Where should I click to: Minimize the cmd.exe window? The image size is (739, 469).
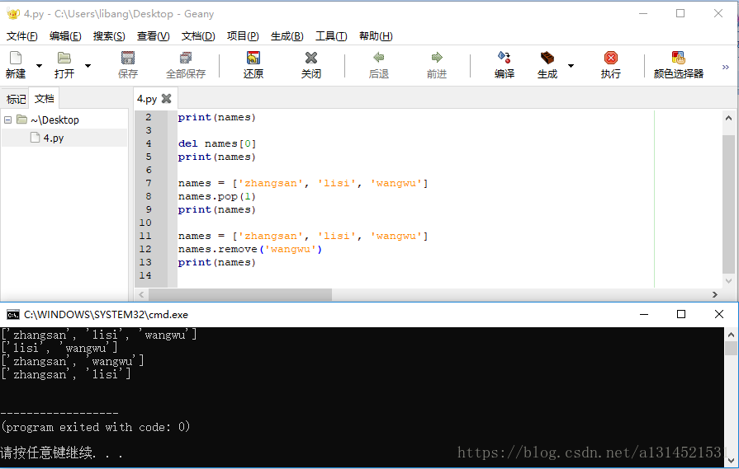tap(644, 314)
